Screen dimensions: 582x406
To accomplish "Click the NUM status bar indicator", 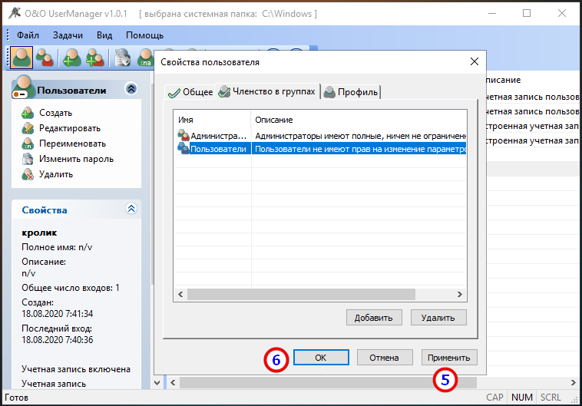I will tap(522, 398).
